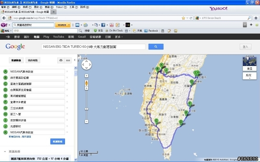Reload the page from the address bar

click(x=191, y=18)
